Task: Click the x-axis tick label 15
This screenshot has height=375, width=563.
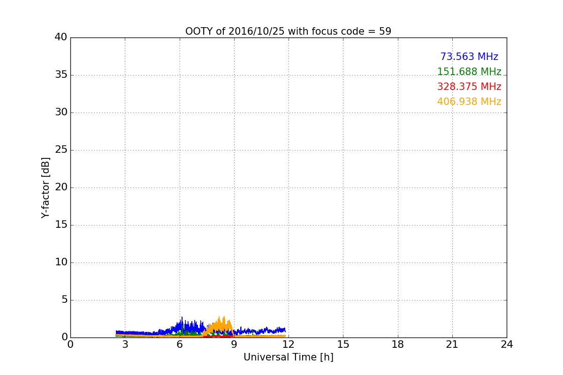Action: pos(343,345)
